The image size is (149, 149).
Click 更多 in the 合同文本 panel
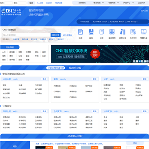(95, 111)
